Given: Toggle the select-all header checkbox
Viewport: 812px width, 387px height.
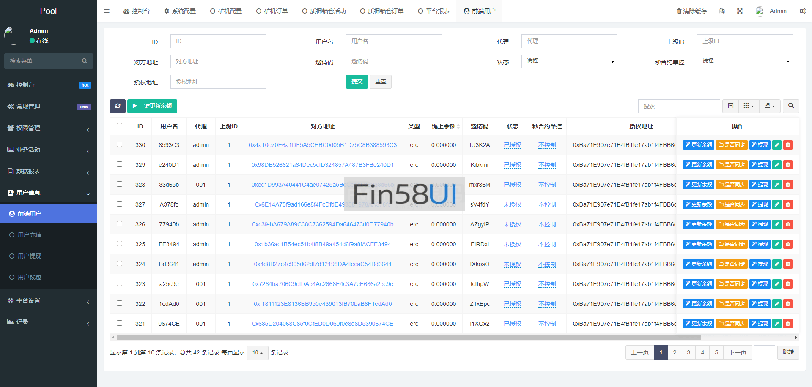Looking at the screenshot, I should pos(119,126).
